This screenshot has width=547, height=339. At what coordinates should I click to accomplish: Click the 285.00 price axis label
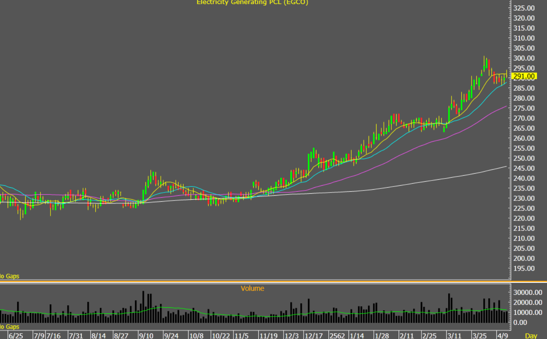click(524, 88)
